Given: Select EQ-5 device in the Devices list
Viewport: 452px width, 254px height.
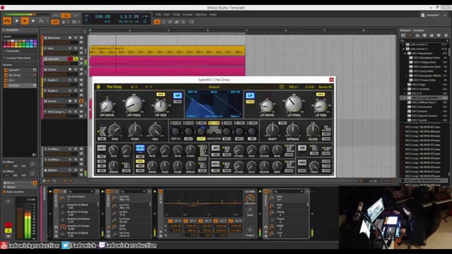Looking at the screenshot, I should pyautogui.click(x=20, y=80).
